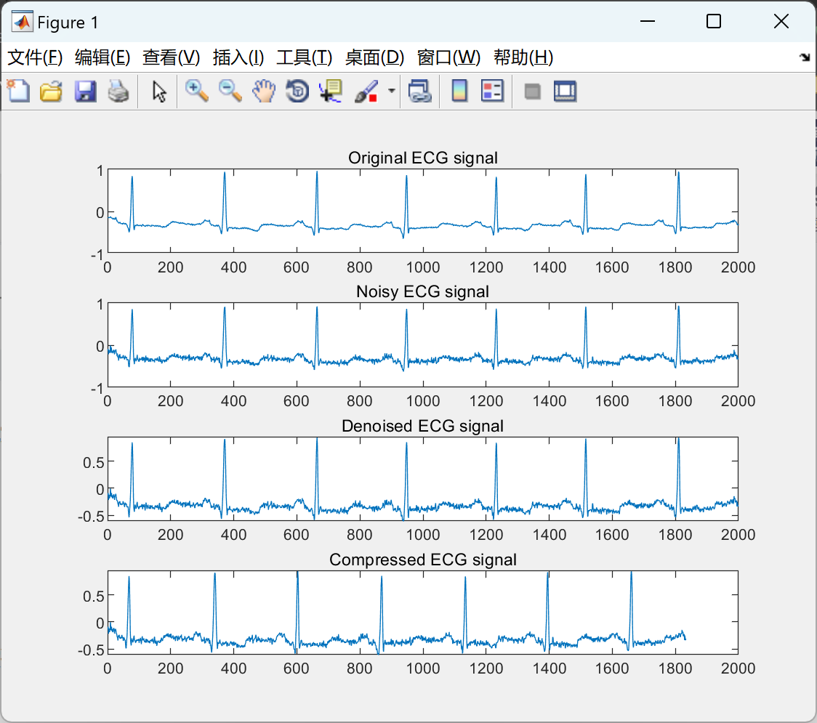The image size is (817, 723).
Task: Open the 插入(I) menu
Action: pyautogui.click(x=238, y=57)
